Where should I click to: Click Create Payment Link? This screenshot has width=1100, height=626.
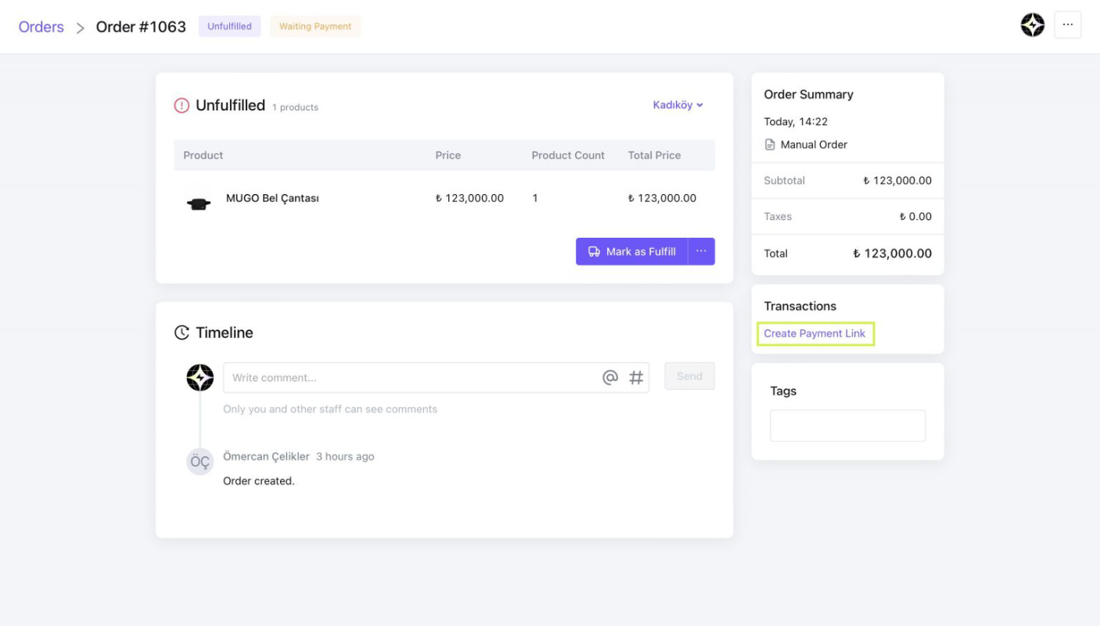[x=814, y=333]
